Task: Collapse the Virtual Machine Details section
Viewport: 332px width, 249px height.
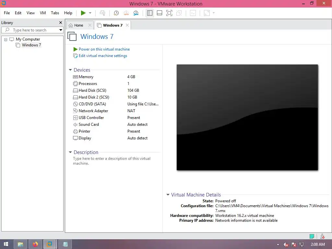Action: 168,195
